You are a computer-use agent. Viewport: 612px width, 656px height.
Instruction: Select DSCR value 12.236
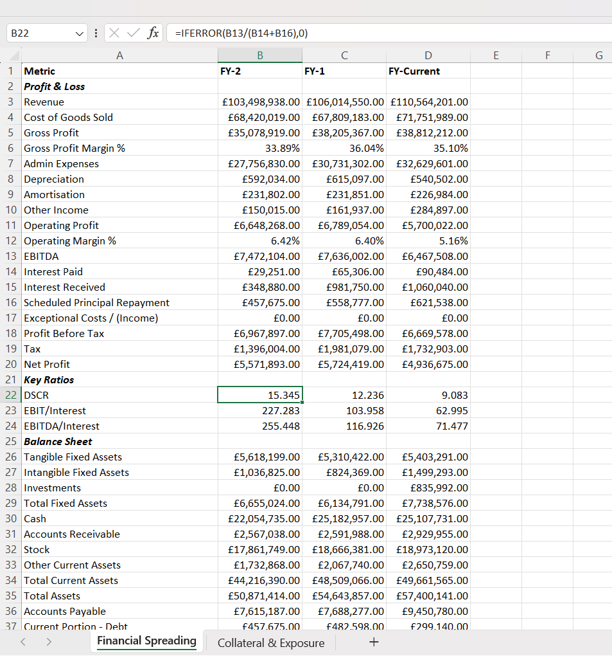(x=344, y=395)
